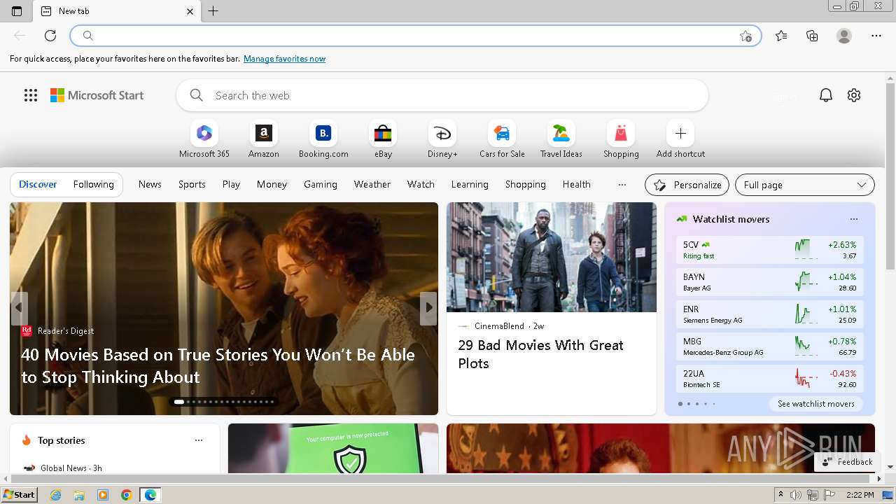Open the Play category
Image resolution: width=896 pixels, height=504 pixels.
point(231,184)
